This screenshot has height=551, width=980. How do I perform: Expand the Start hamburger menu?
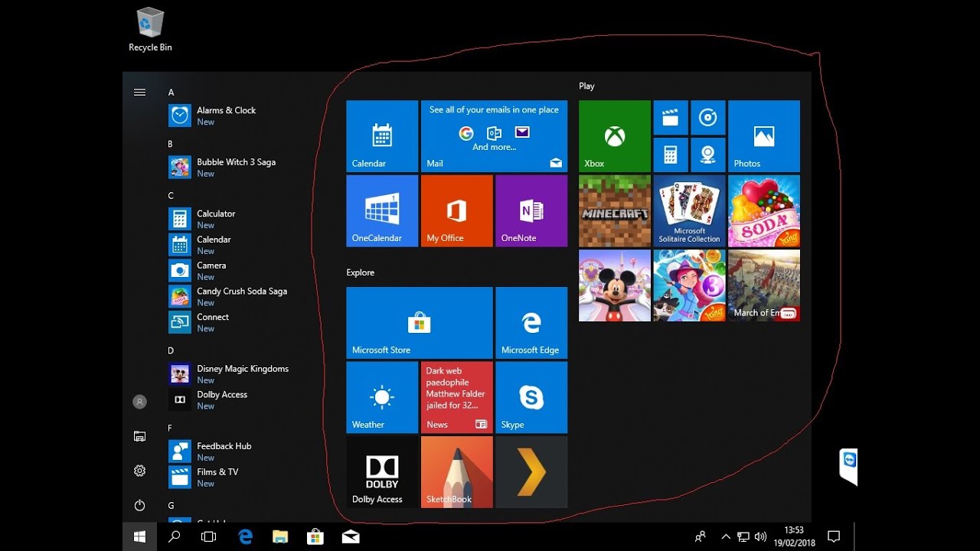click(x=139, y=92)
